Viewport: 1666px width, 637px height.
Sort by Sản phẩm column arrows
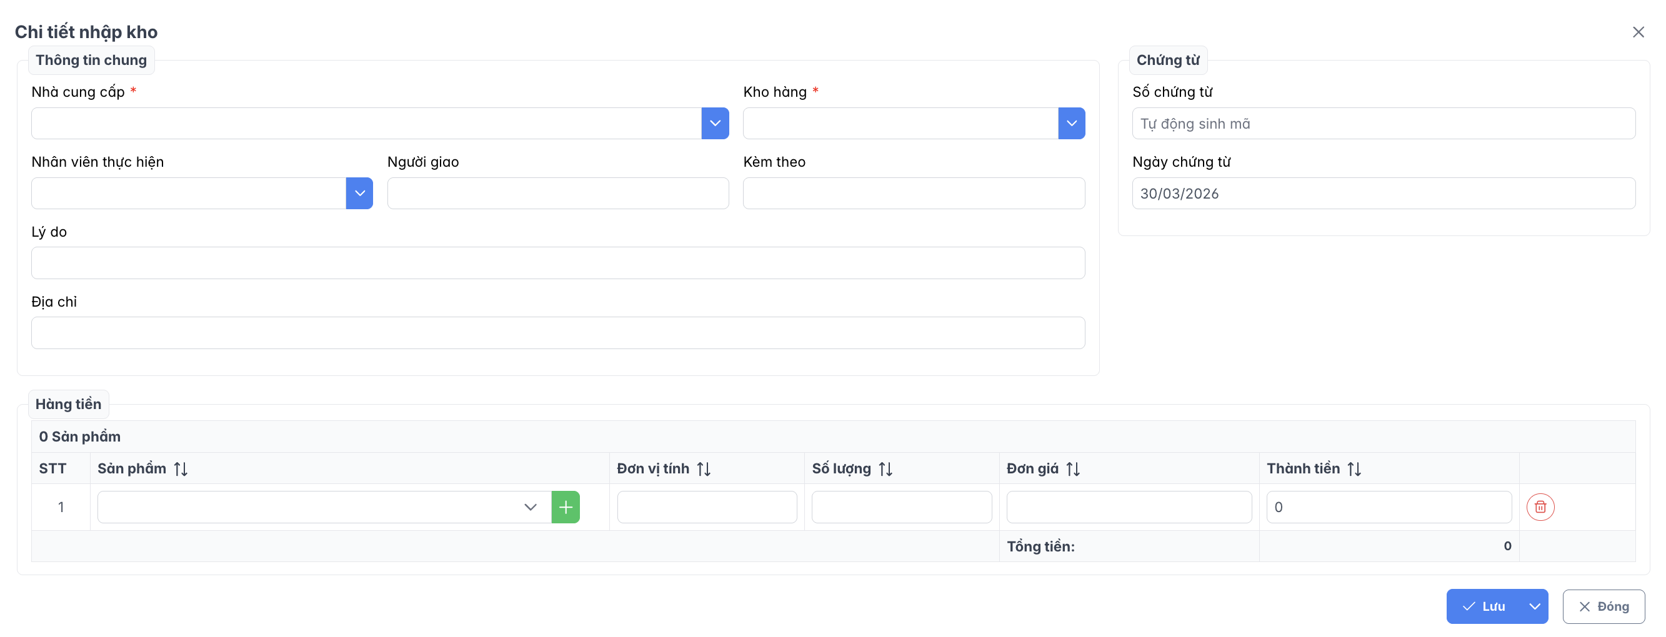(181, 469)
